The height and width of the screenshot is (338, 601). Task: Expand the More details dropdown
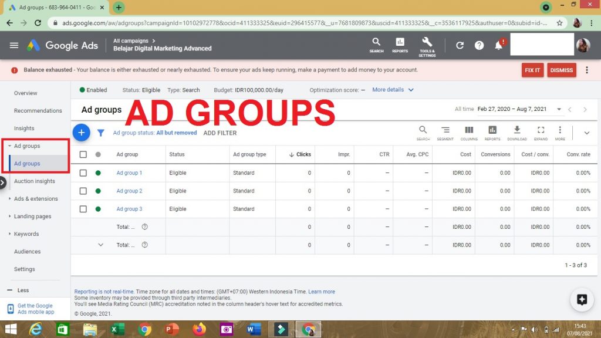pyautogui.click(x=393, y=90)
